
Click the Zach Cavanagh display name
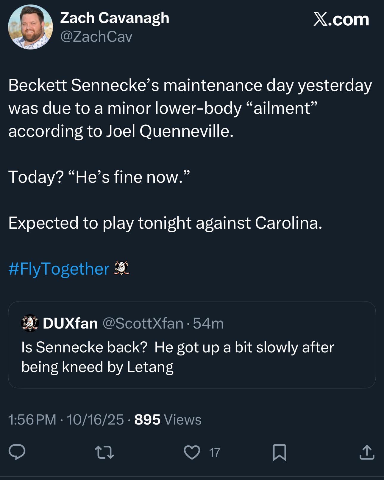point(115,18)
